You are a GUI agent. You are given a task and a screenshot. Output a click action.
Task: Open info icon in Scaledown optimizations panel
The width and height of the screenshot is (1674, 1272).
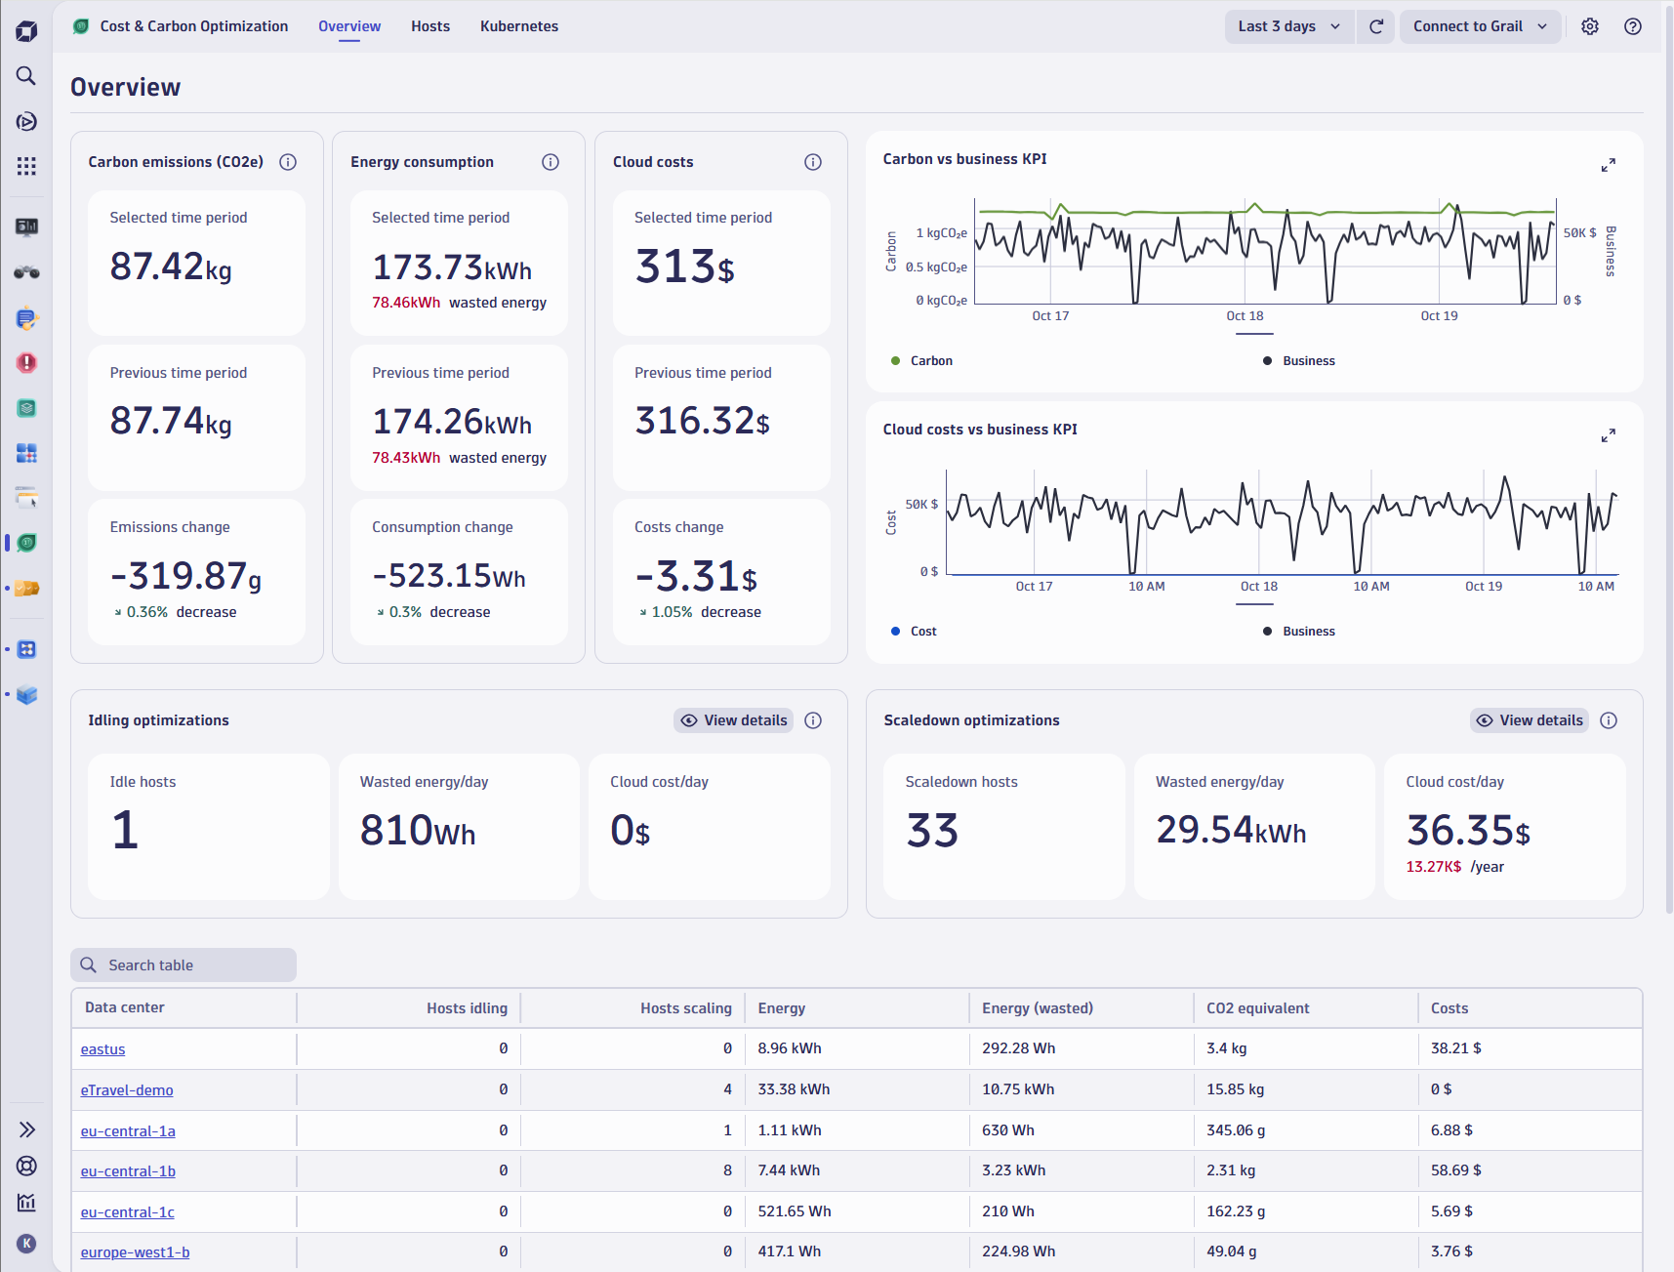pos(1609,720)
